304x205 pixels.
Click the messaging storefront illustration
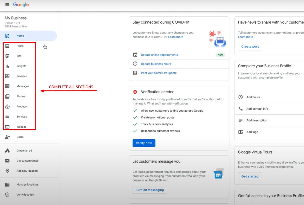pos(219,174)
